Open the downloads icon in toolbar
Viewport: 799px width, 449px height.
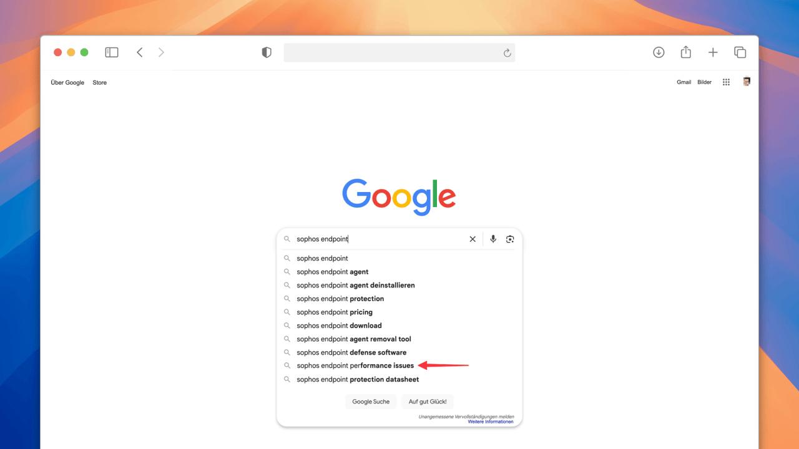click(x=659, y=52)
